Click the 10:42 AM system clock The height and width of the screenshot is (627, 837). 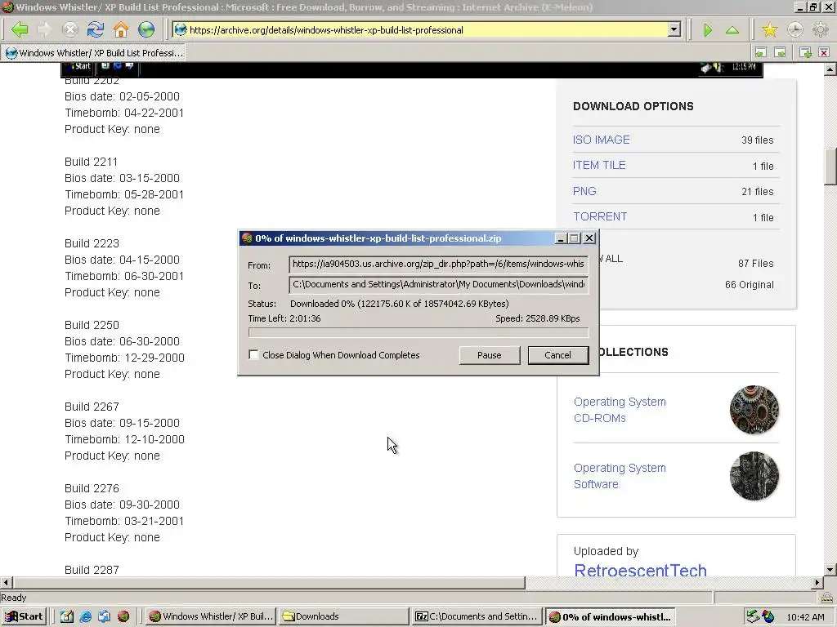pos(805,617)
